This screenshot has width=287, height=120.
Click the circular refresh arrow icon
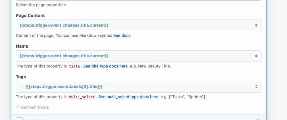tap(18, 107)
